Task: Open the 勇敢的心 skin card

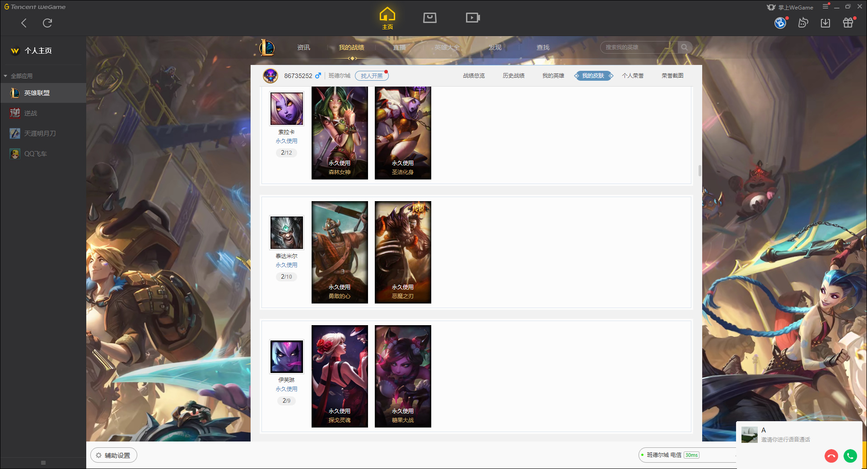Action: pos(340,252)
